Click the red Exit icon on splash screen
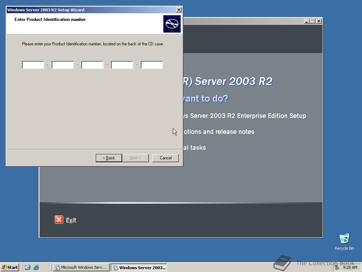The width and height of the screenshot is (362, 272). 59,220
